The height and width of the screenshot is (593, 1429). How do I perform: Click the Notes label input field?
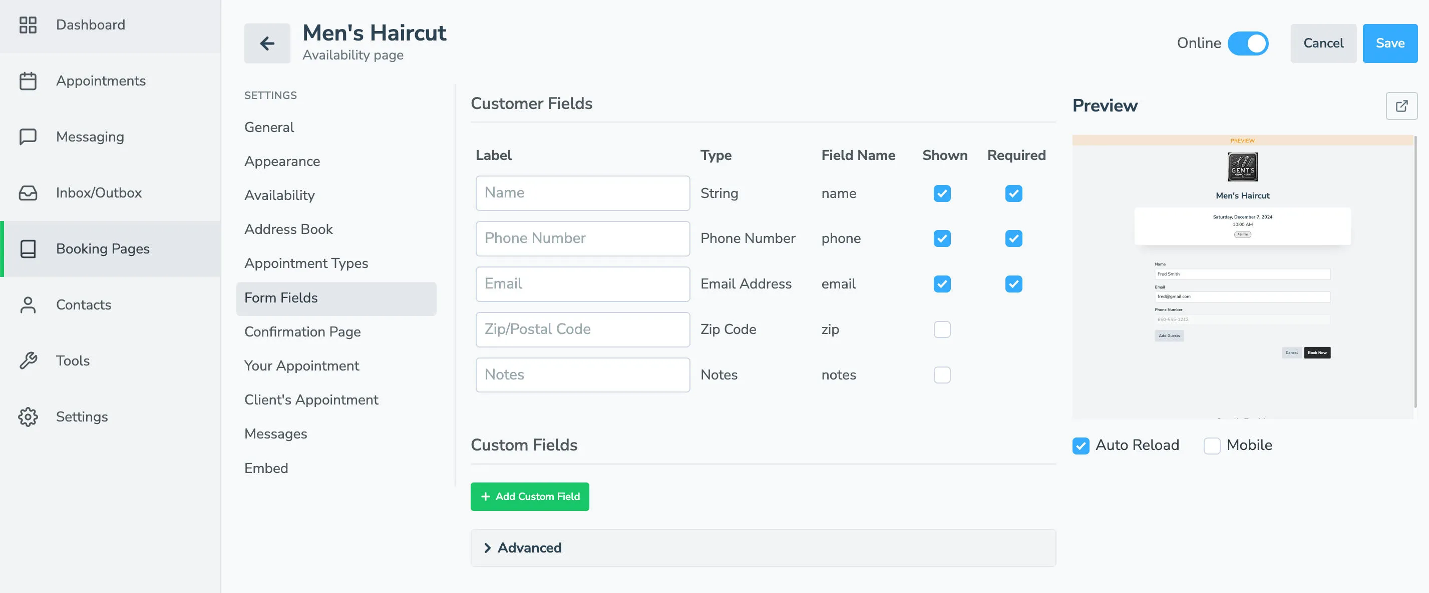(582, 374)
